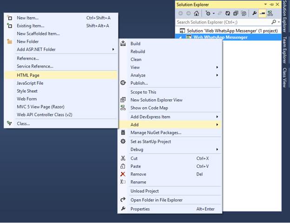This screenshot has width=290, height=223.
Task: Open Solution Explorer window position dropdown
Action: (x=265, y=4)
